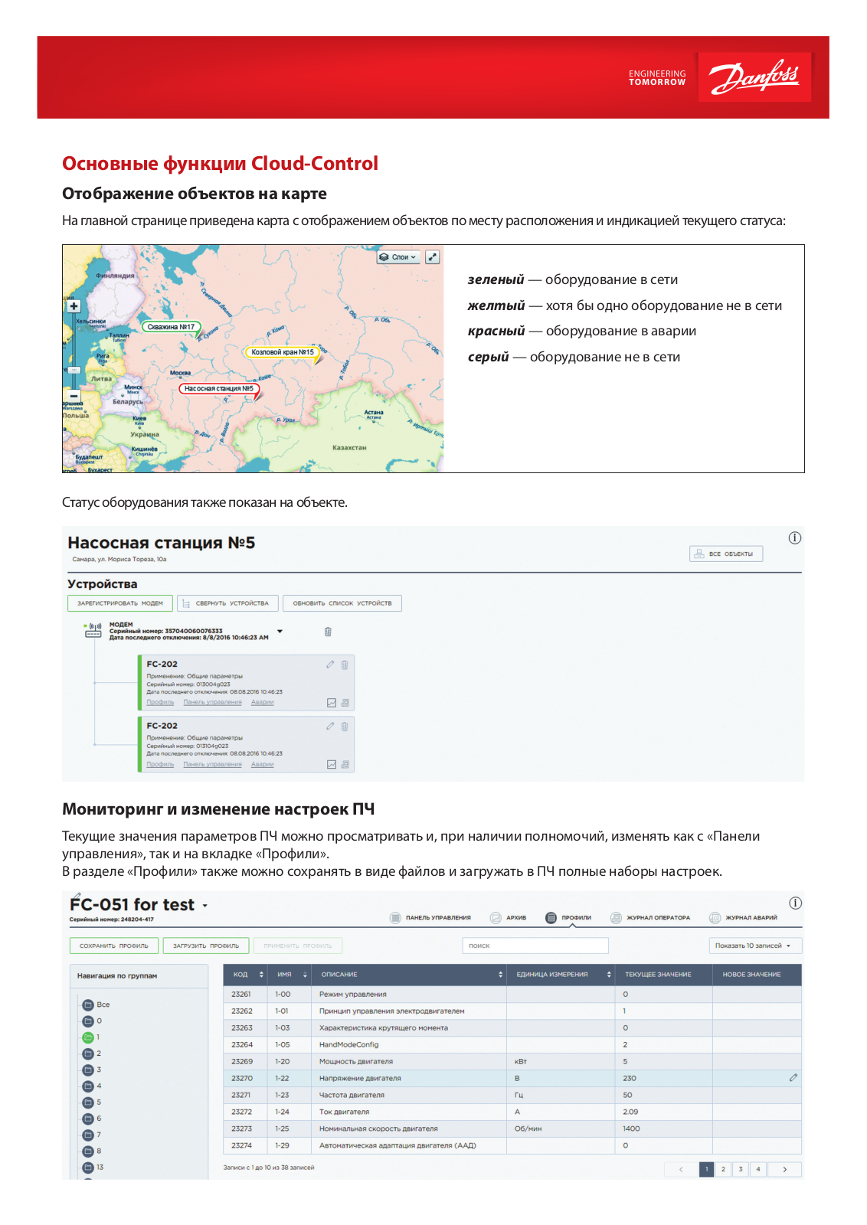Edit Напряжение двигателя value with pencil icon
Screen dimensions: 867x1225
point(793,1078)
